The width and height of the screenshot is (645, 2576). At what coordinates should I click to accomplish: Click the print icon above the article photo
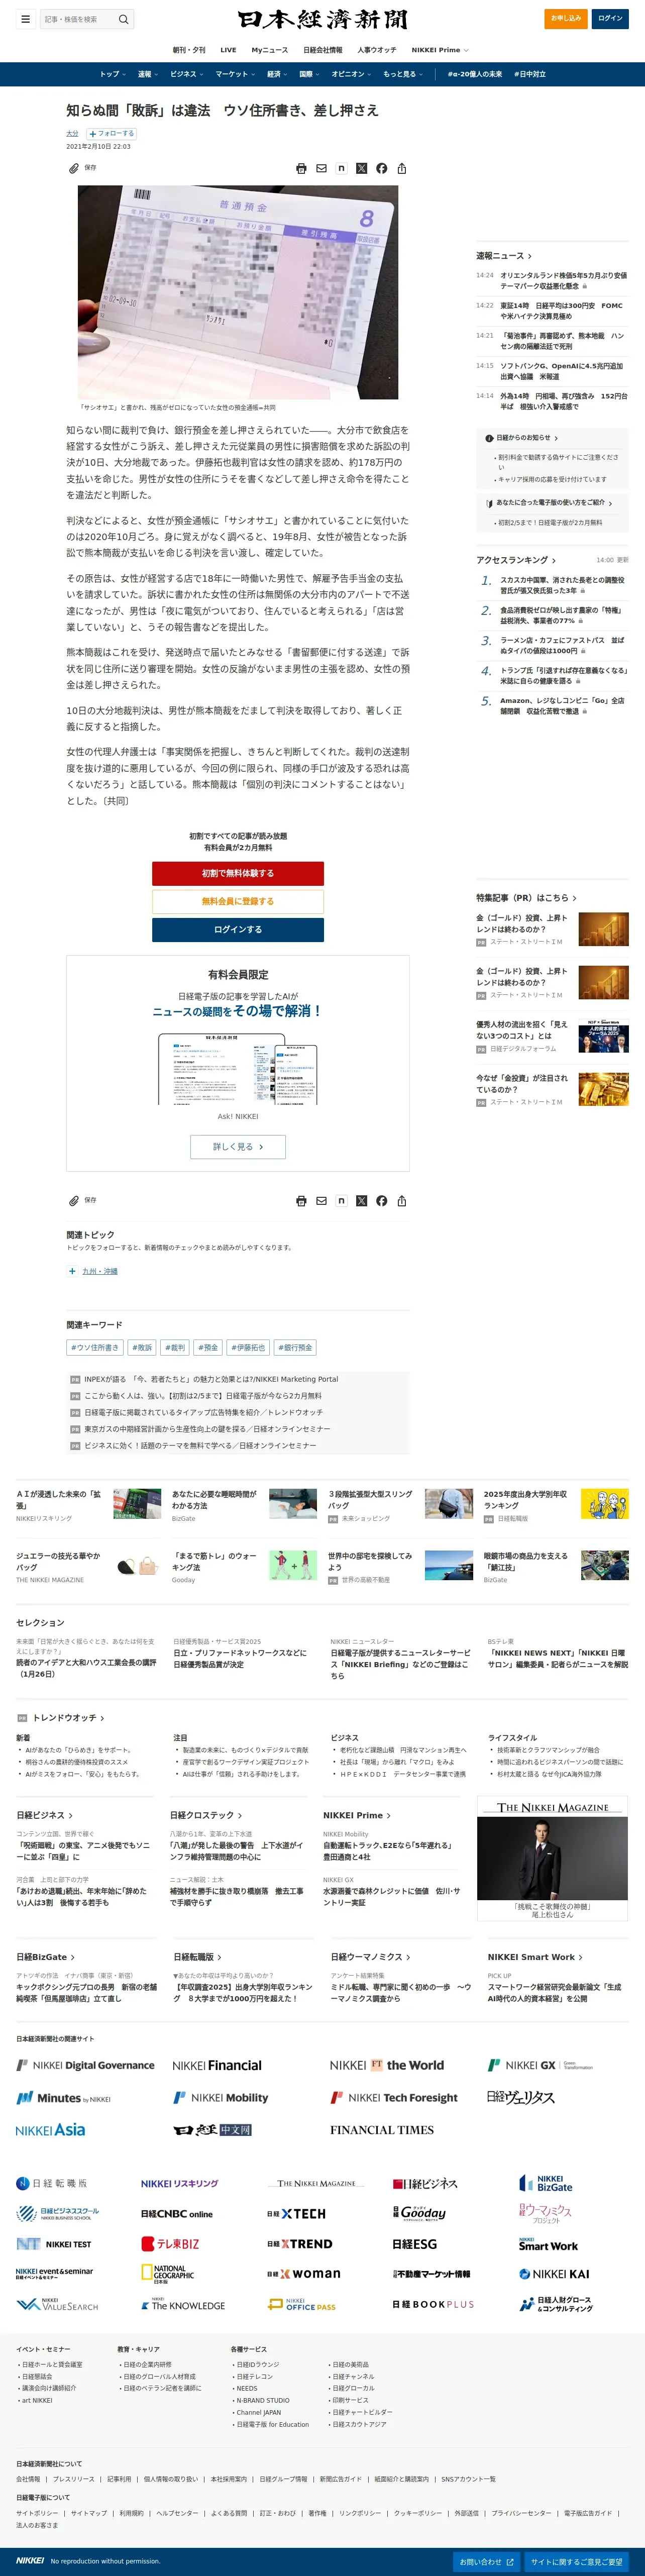coord(302,169)
